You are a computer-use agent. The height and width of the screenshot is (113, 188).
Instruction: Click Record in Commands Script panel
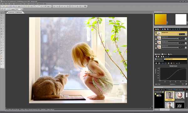[x=157, y=90]
